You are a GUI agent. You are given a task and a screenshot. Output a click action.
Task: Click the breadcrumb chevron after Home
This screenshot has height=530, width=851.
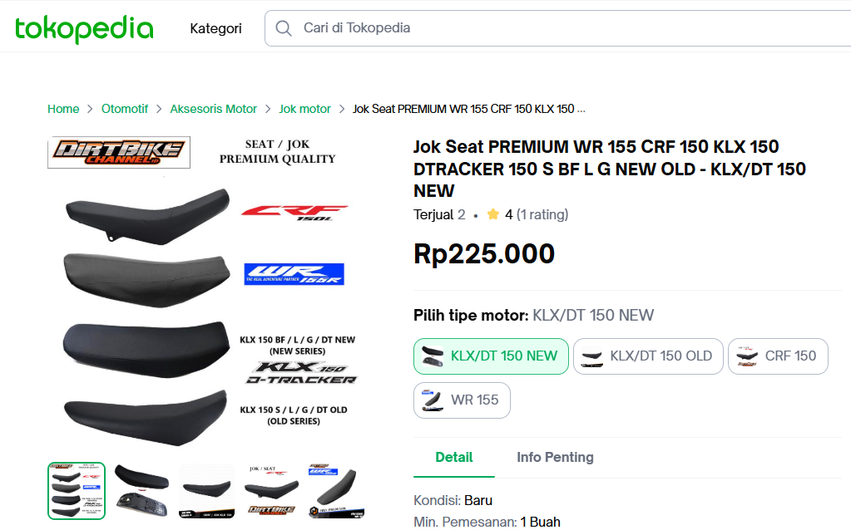91,109
